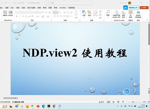150x109 pixels.
Task: Toggle the 备注 notes pane
Action: point(102,102)
